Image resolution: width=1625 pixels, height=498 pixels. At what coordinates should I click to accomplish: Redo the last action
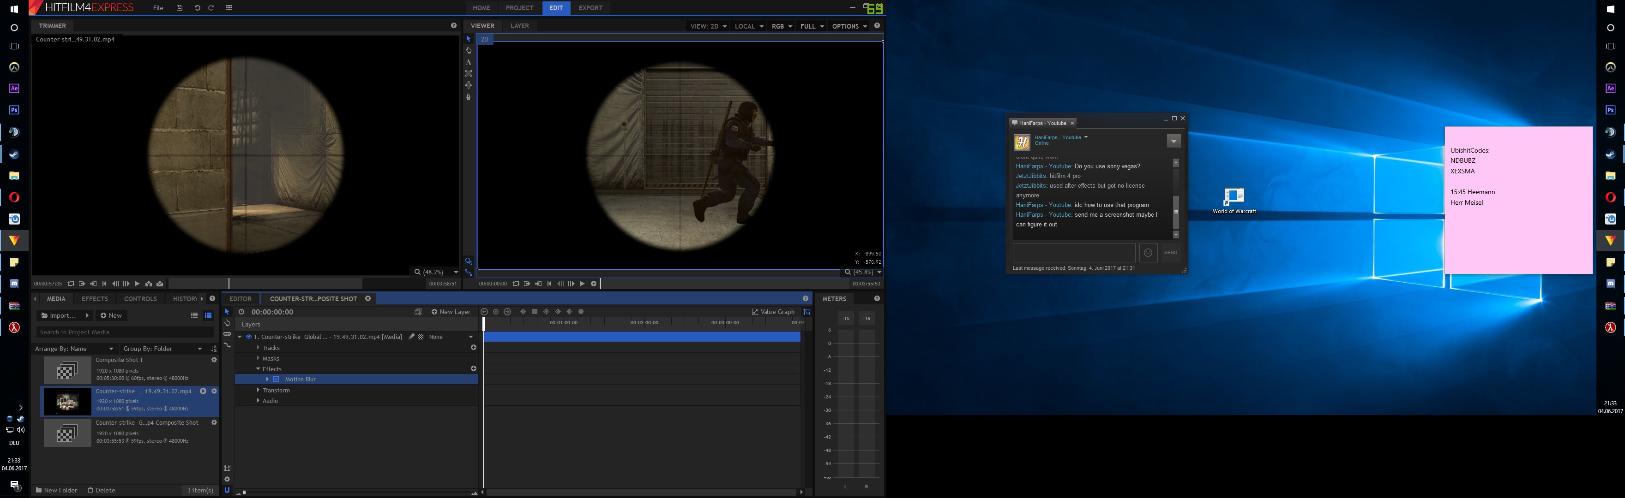coord(211,8)
